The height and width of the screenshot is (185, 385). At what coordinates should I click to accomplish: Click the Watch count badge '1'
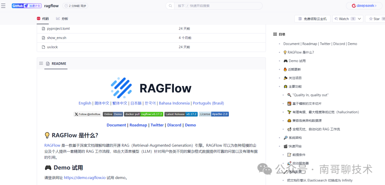point(353,19)
